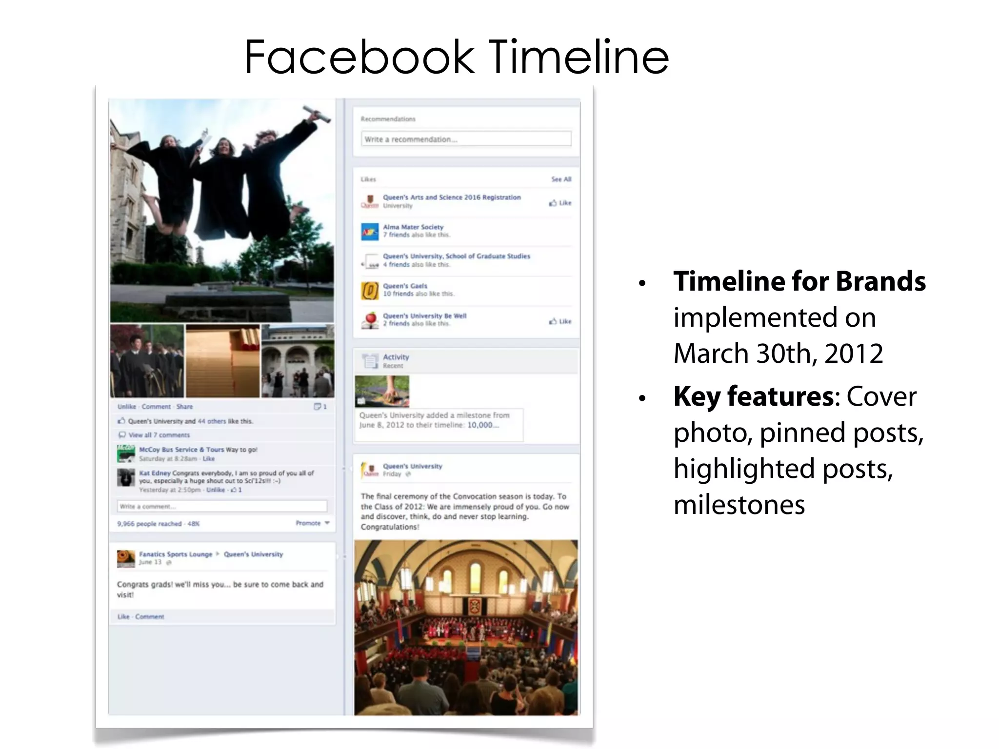Screen dimensions: 999x749
Task: Click Unlike on the photo post
Action: (x=126, y=407)
